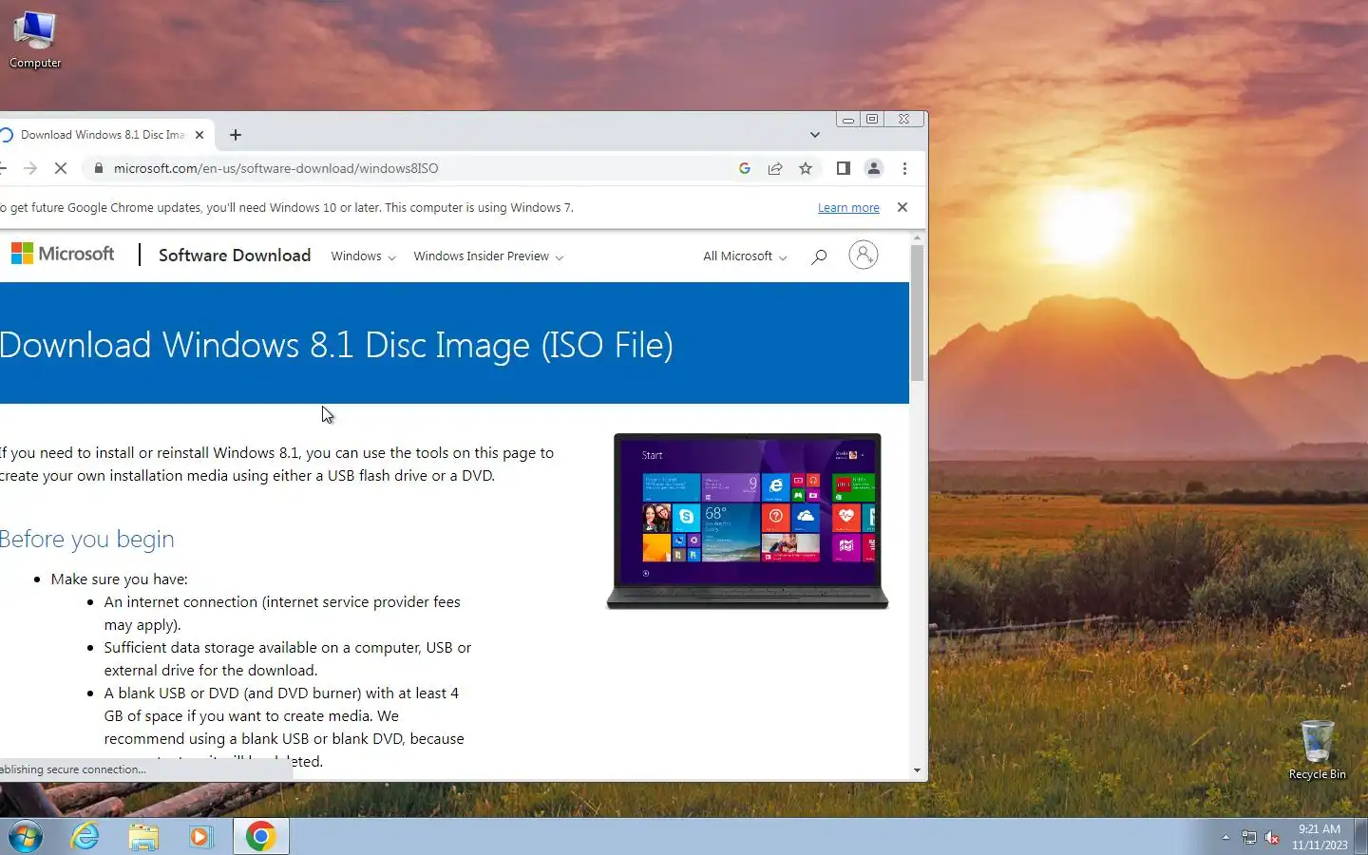
Task: Open site search magnifier icon
Action: tap(819, 256)
